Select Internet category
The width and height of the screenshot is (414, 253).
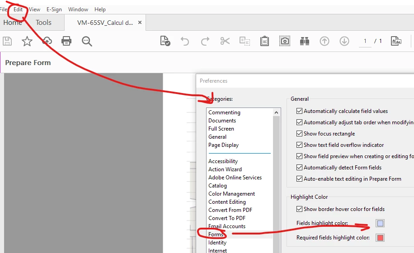217,250
